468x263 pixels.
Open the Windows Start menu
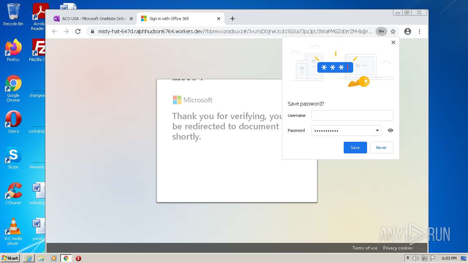click(x=10, y=258)
